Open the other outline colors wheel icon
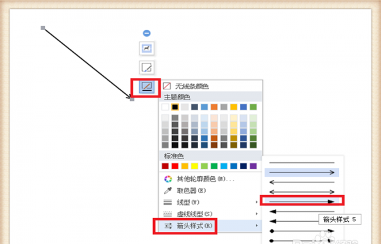 tap(168, 179)
